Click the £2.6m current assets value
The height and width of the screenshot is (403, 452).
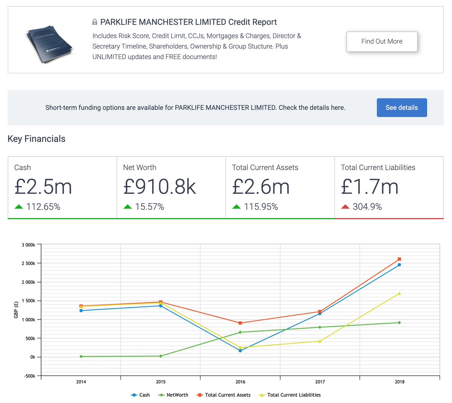point(261,187)
